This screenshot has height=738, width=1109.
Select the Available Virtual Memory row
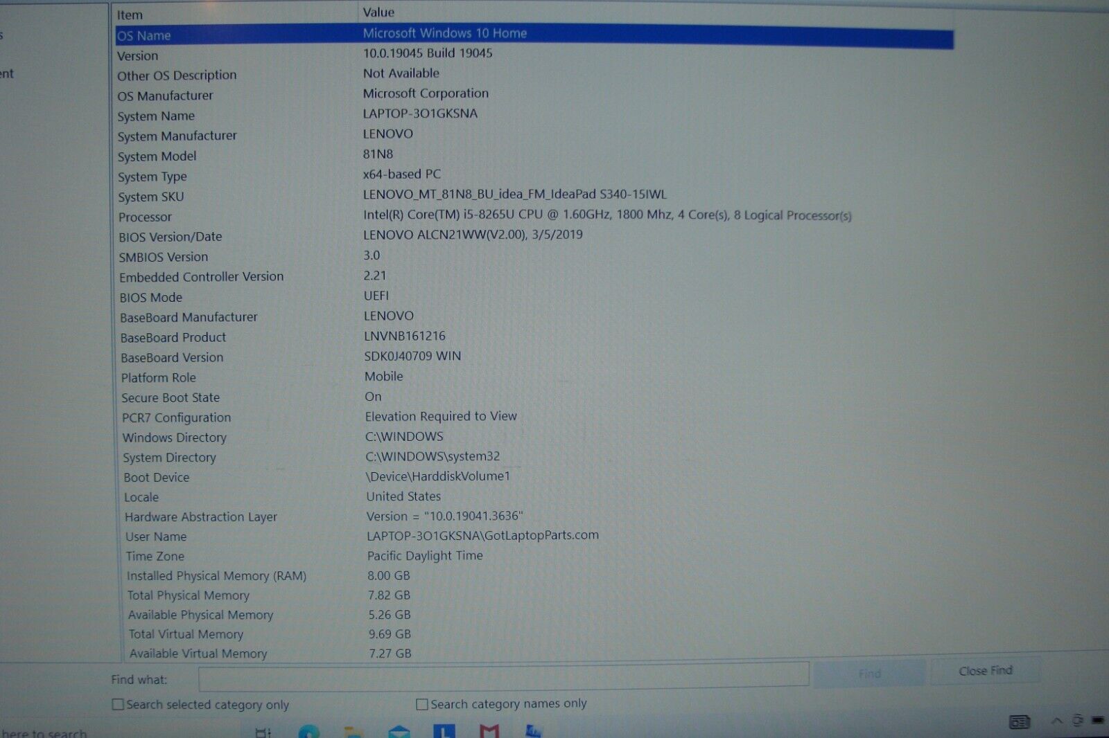pyautogui.click(x=534, y=654)
